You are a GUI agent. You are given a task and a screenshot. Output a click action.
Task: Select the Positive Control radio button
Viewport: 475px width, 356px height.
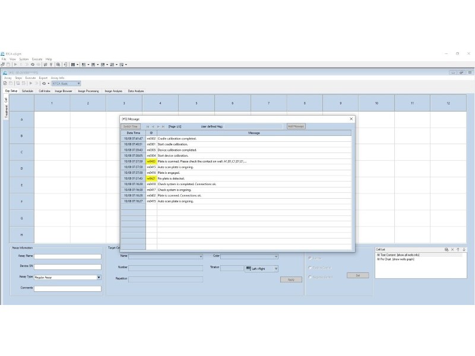(x=310, y=268)
